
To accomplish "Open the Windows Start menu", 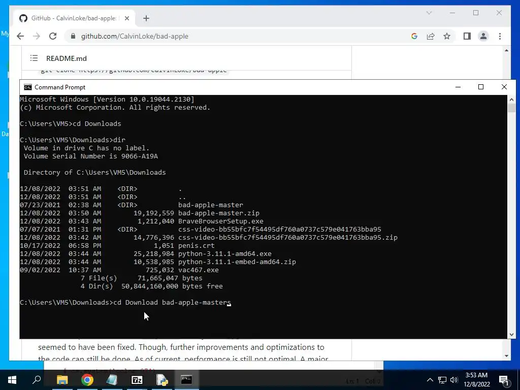I will (12, 380).
